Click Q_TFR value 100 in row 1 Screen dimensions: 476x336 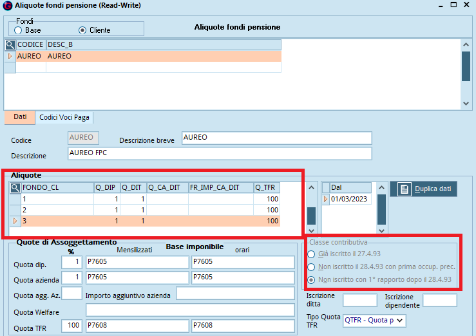pos(267,199)
